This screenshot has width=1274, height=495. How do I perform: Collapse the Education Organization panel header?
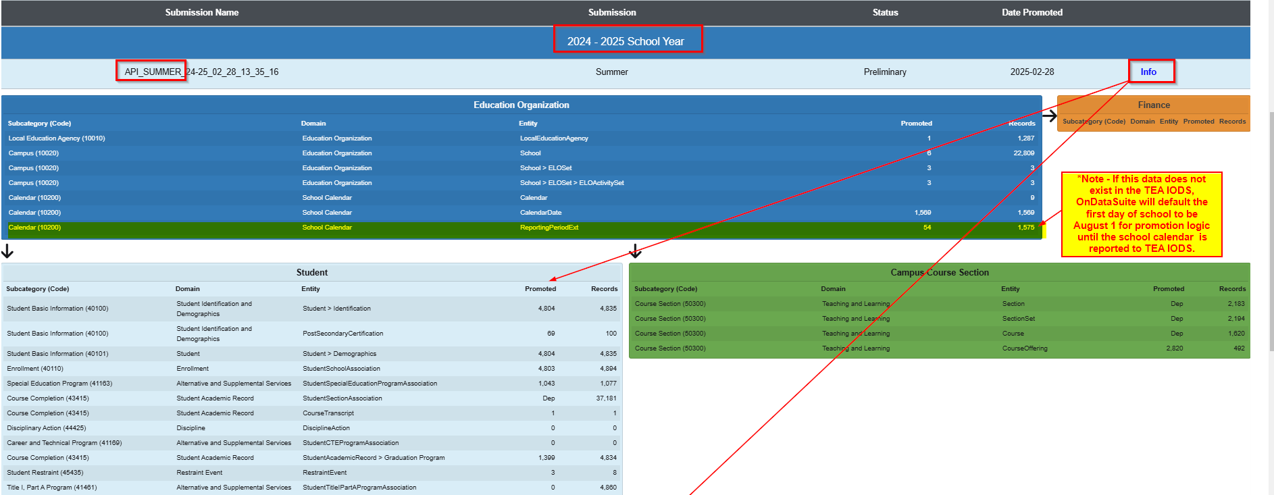click(521, 105)
